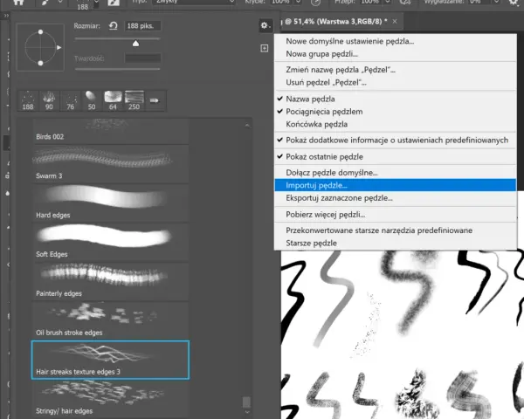This screenshot has width=524, height=419.
Task: Click the brush list scrollbar thumb
Action: (246, 402)
